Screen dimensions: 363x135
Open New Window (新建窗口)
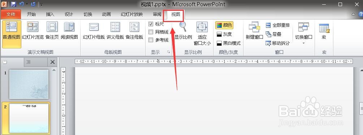254,31
